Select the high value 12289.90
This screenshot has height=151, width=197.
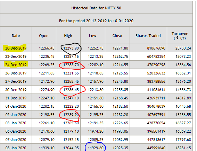pos(71,115)
